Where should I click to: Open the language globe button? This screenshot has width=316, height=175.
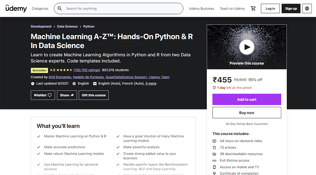(x=307, y=9)
